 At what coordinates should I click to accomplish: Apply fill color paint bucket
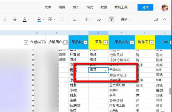click(39, 19)
